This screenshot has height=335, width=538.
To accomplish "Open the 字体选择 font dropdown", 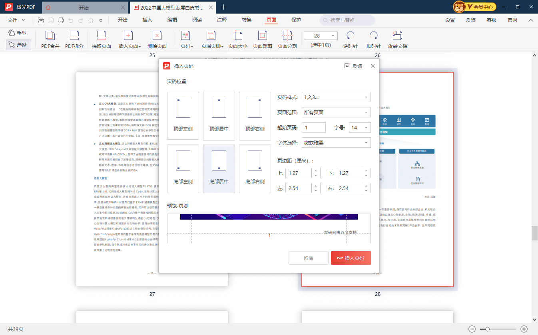I will coord(336,143).
